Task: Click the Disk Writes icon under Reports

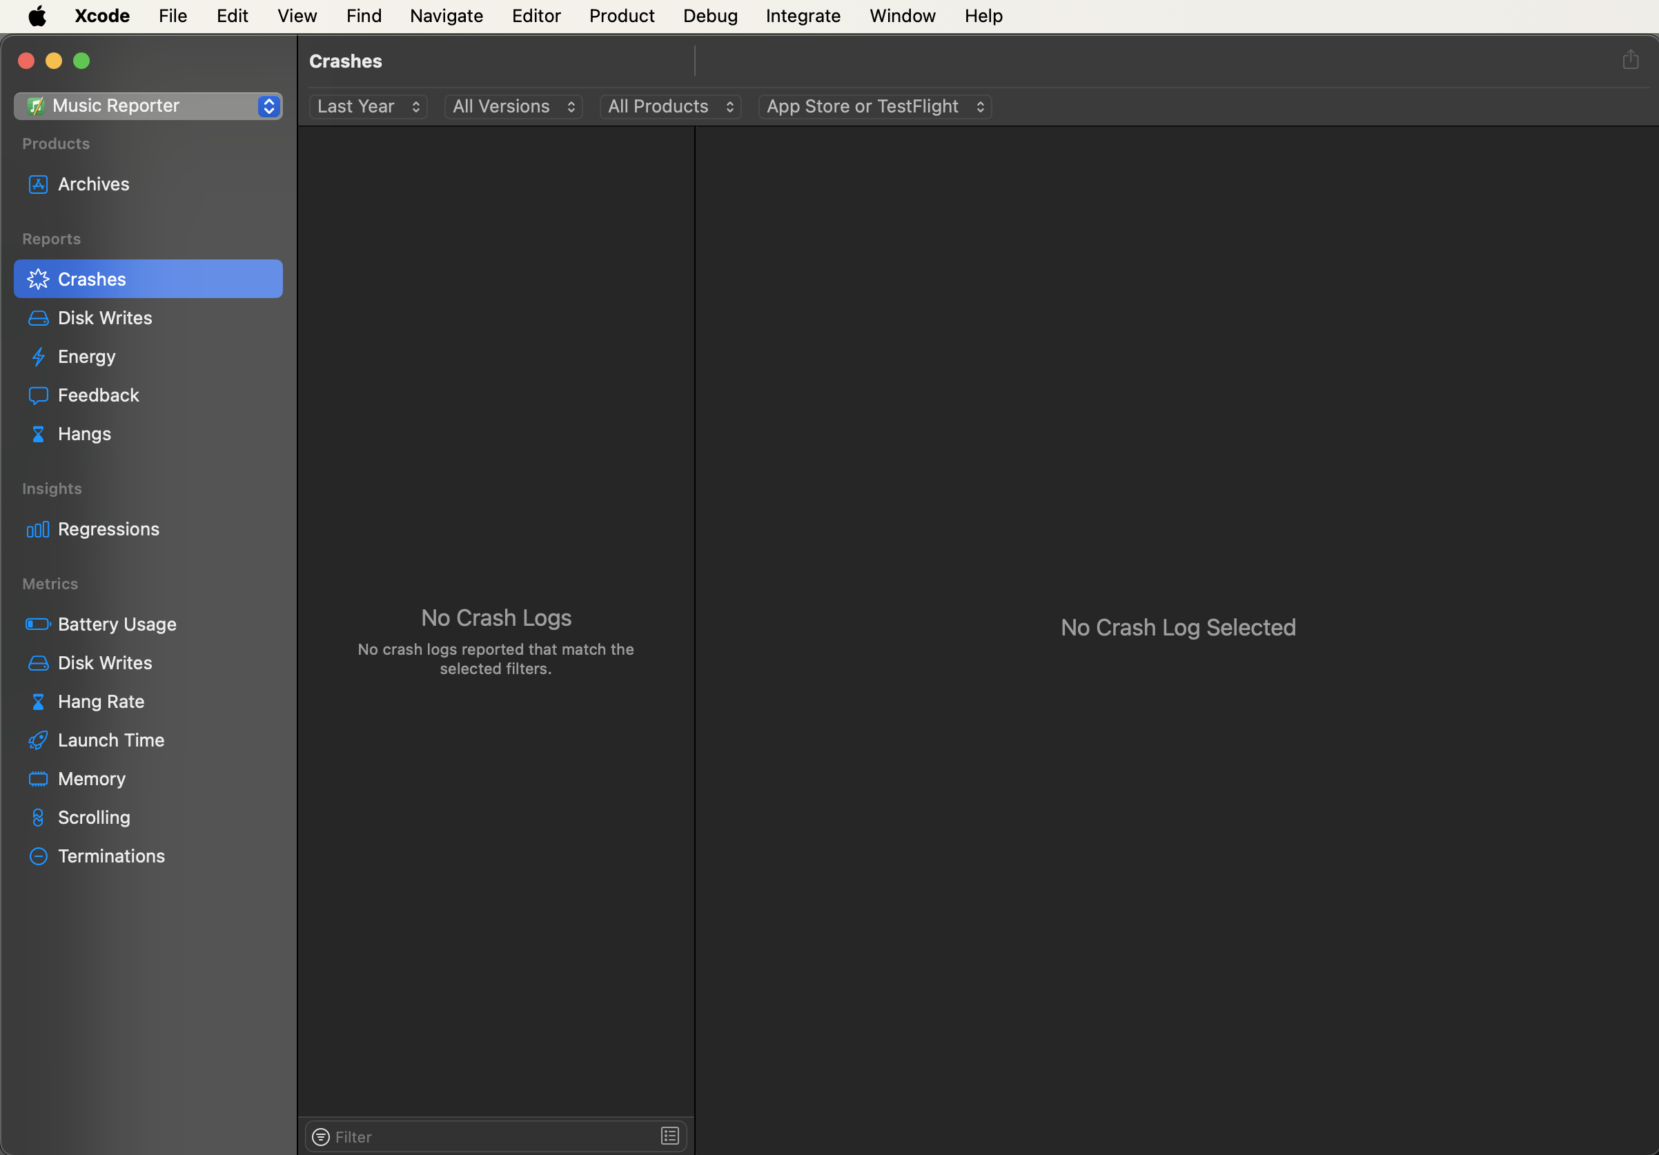Action: click(37, 318)
